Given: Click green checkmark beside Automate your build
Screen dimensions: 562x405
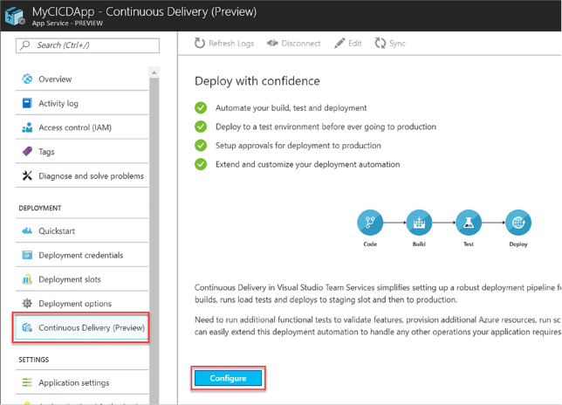Looking at the screenshot, I should 201,107.
